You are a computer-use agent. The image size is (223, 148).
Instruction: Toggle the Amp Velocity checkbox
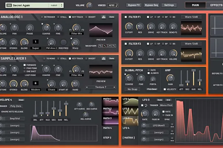tap(165, 90)
